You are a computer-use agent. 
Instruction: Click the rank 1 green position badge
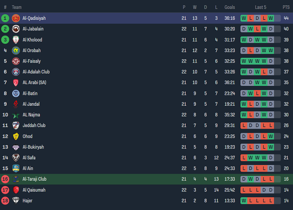coord(5,18)
